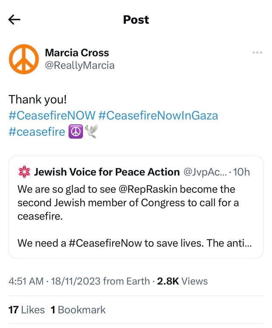Tap the Jewish Voice for Peace logo
272x328 pixels.
(23, 172)
